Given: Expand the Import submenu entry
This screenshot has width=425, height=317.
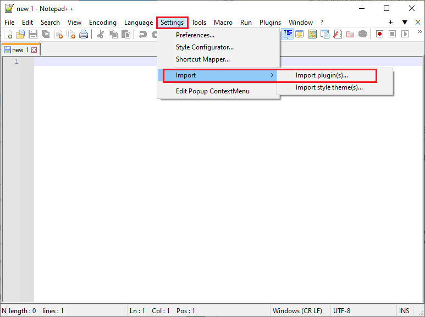Looking at the screenshot, I should 219,75.
